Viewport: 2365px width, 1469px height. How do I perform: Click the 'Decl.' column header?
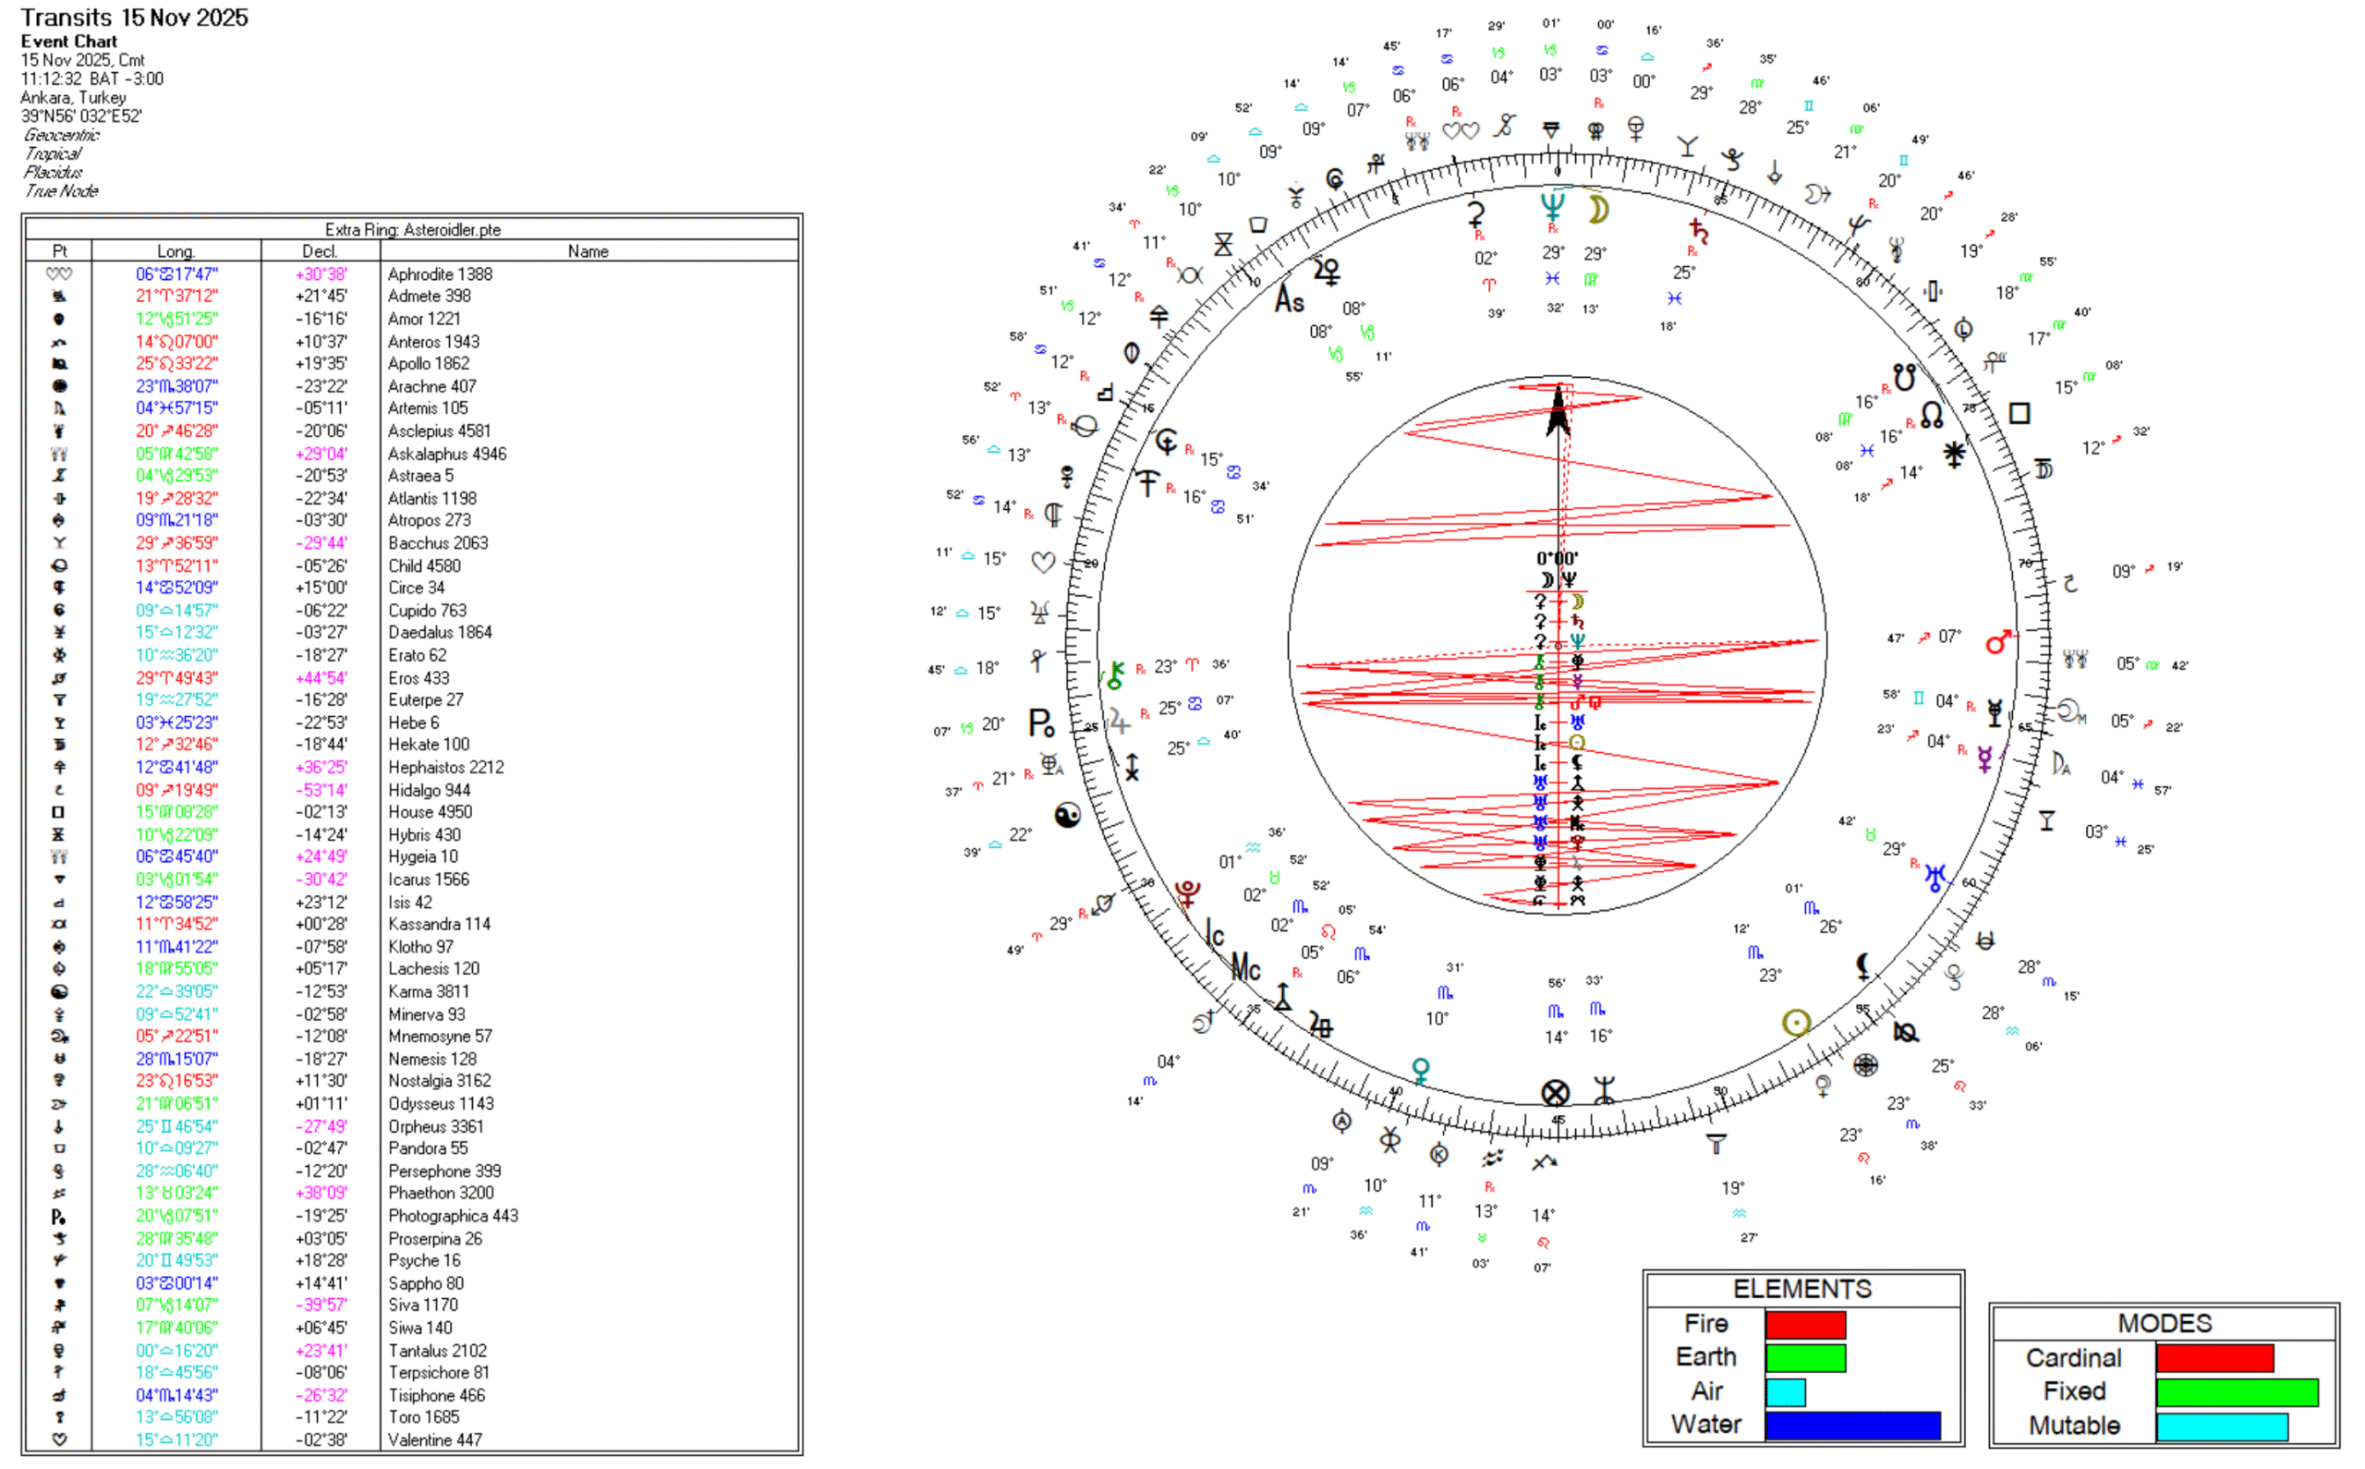tap(320, 250)
